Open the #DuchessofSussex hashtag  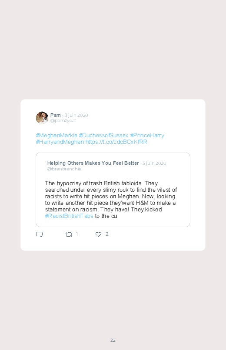pyautogui.click(x=103, y=135)
